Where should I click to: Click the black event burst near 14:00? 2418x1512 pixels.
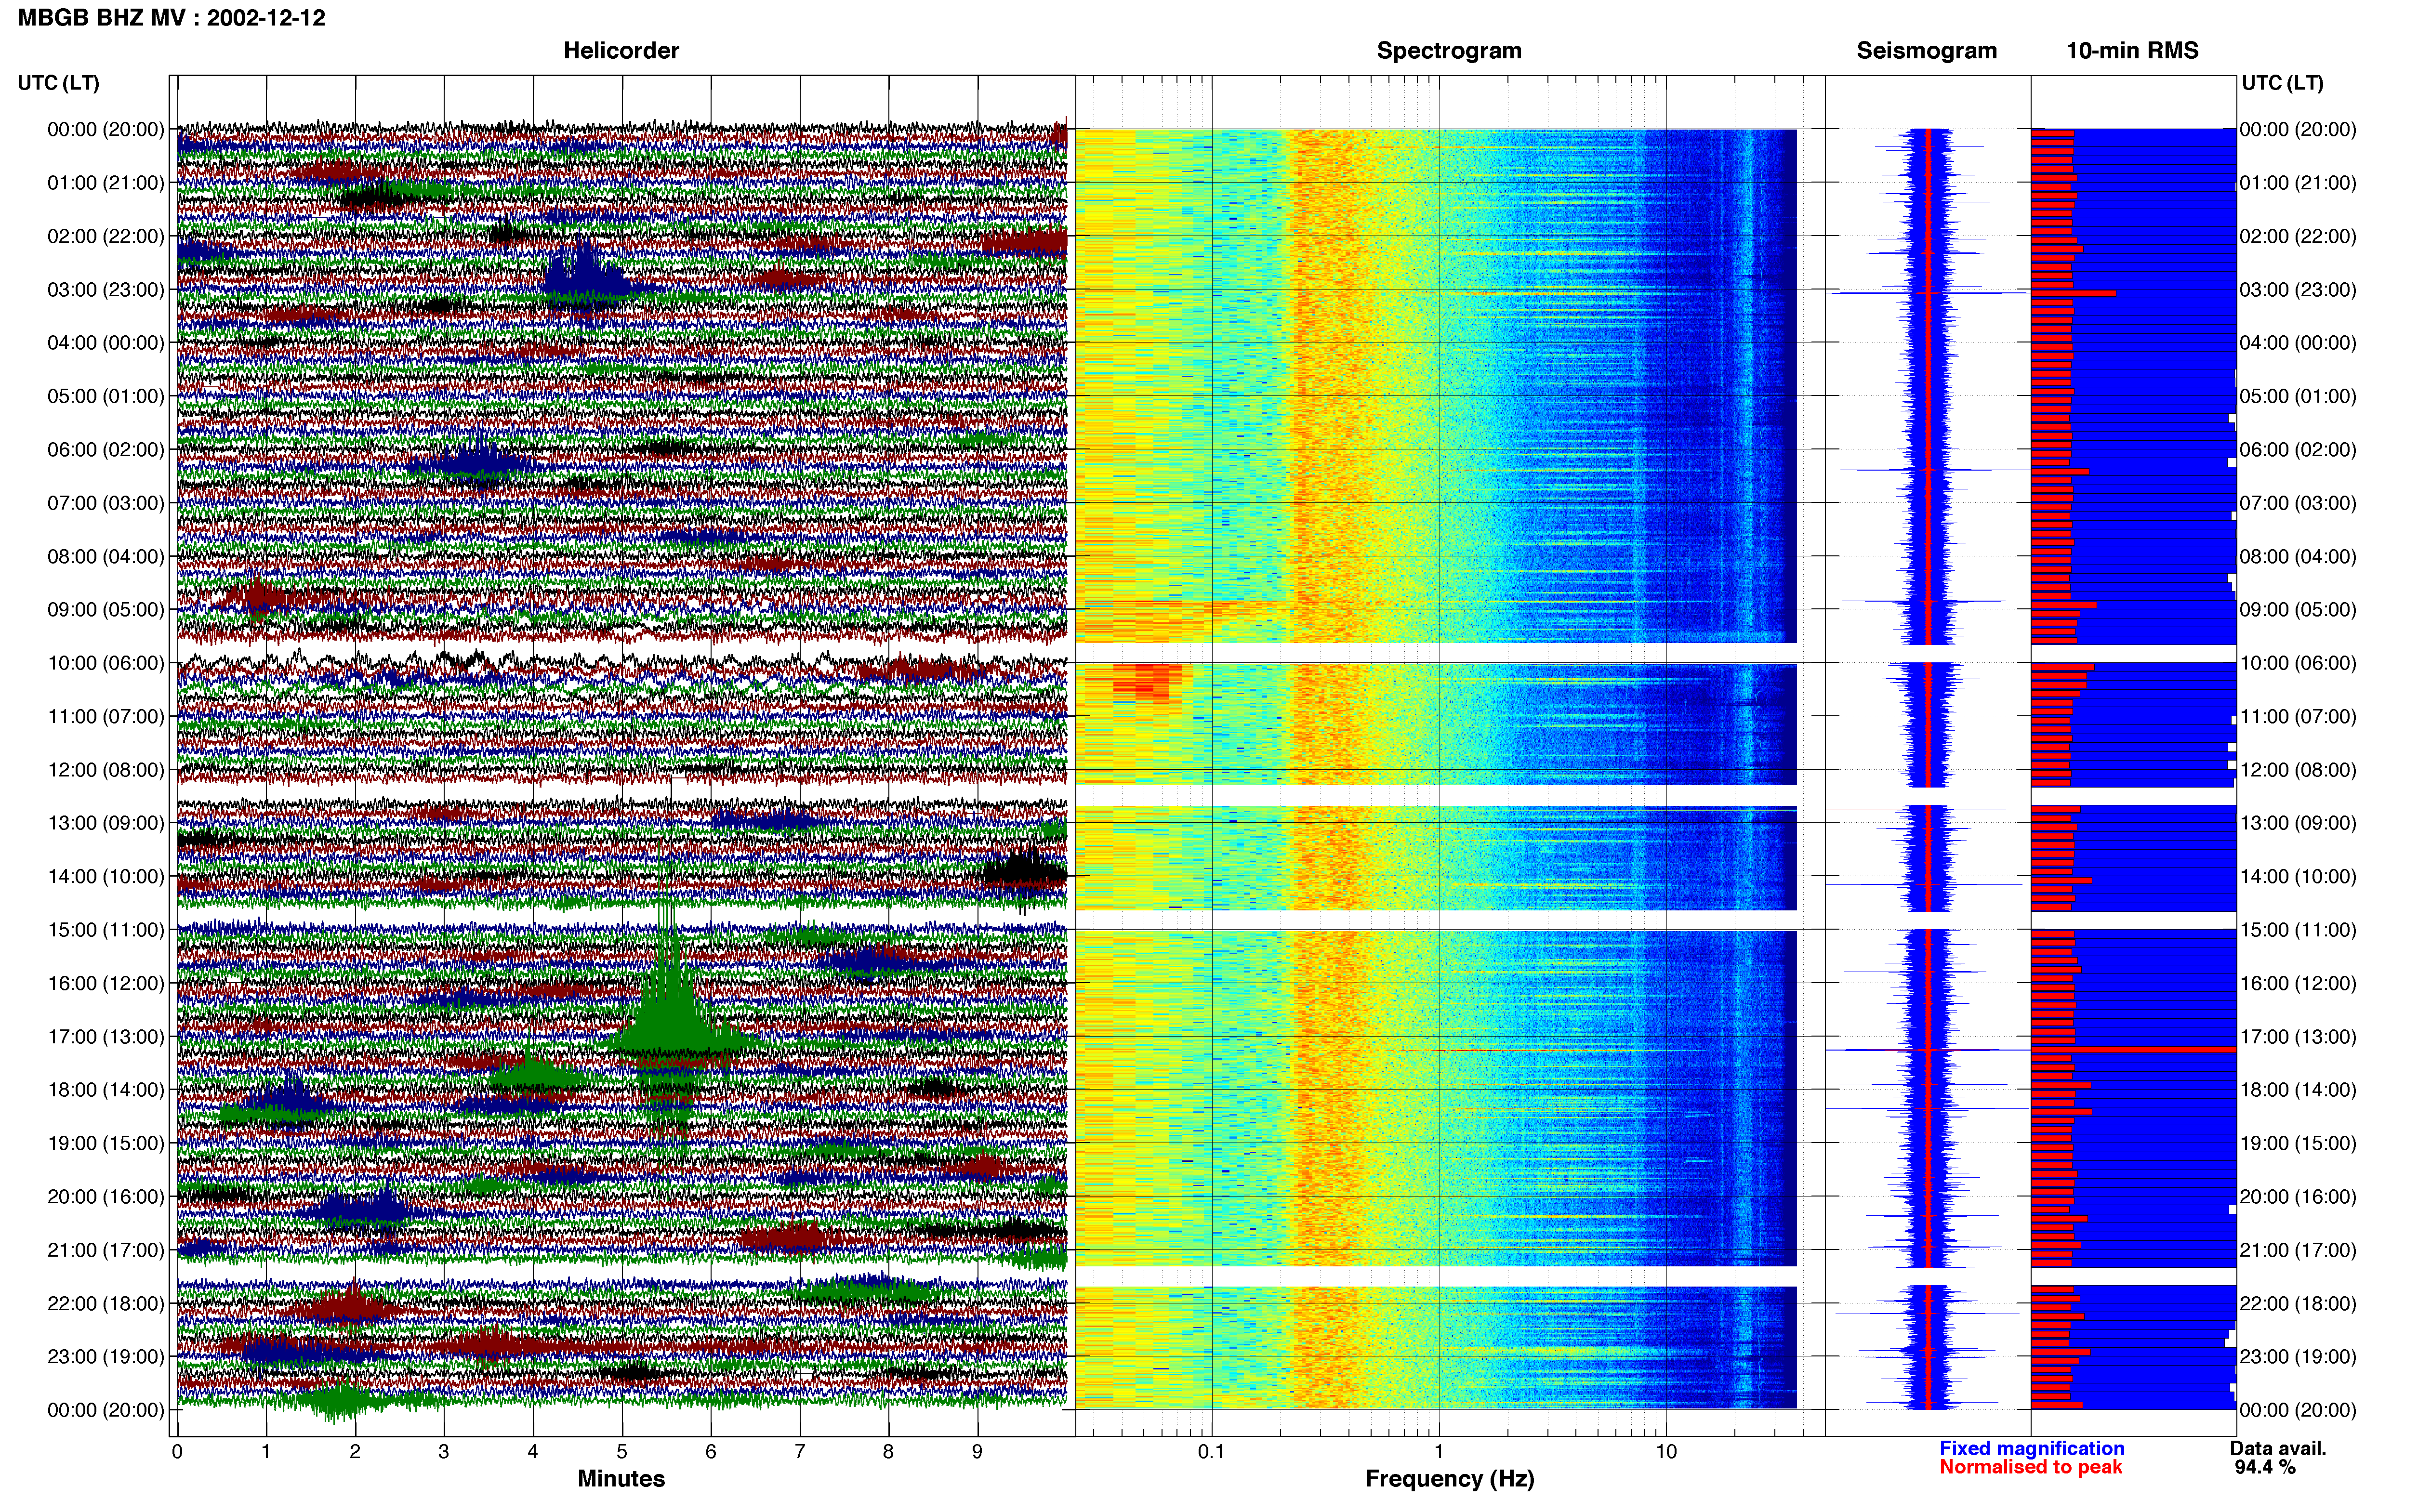(x=1025, y=873)
